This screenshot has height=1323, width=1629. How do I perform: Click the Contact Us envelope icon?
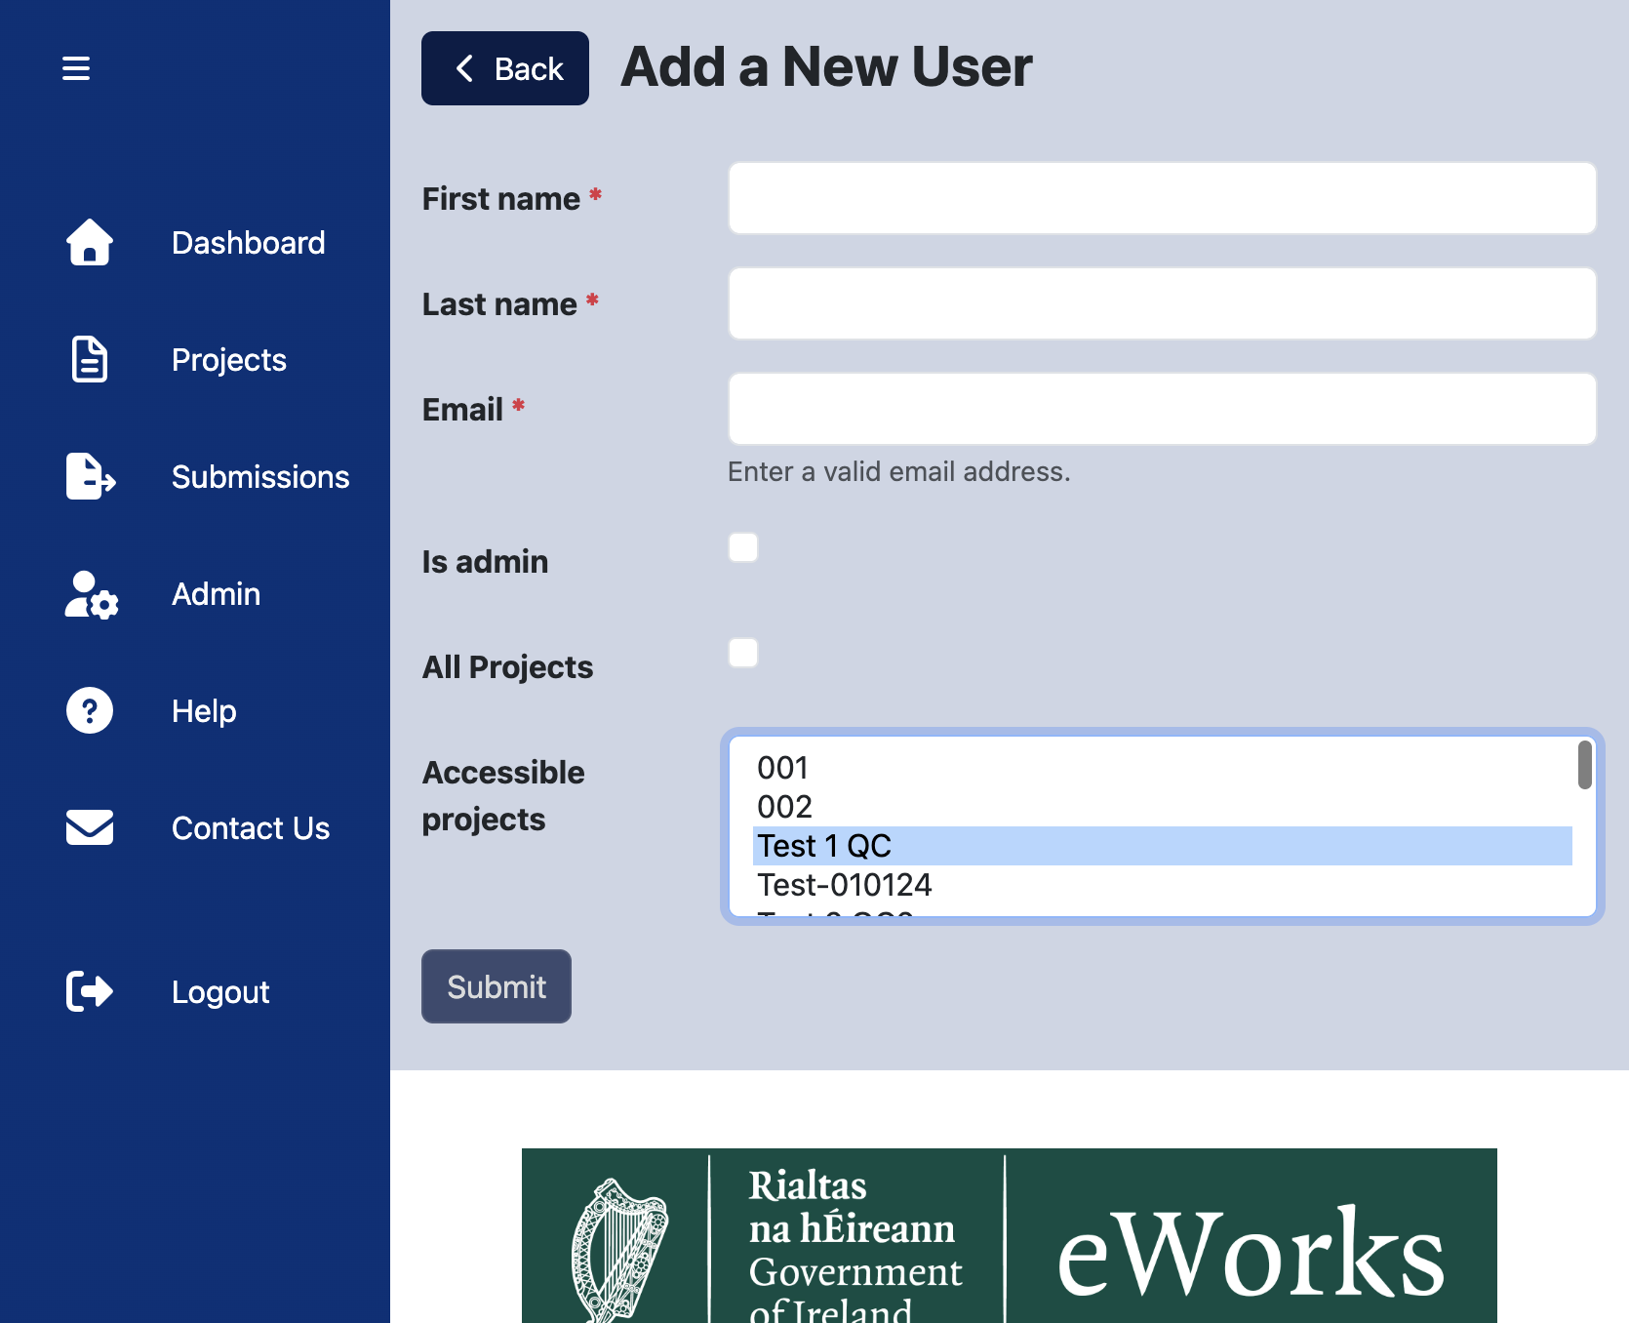(x=90, y=827)
